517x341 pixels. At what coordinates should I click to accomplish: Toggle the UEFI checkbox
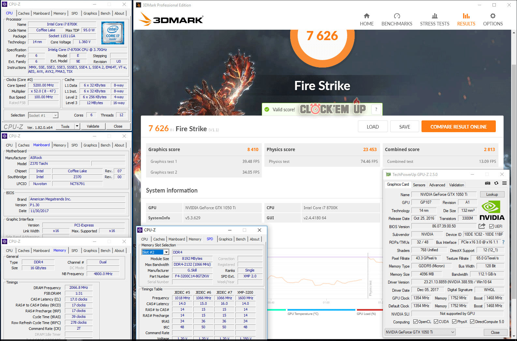[x=491, y=226]
